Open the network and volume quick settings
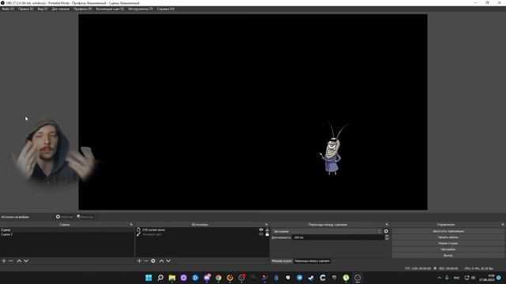 (470, 278)
